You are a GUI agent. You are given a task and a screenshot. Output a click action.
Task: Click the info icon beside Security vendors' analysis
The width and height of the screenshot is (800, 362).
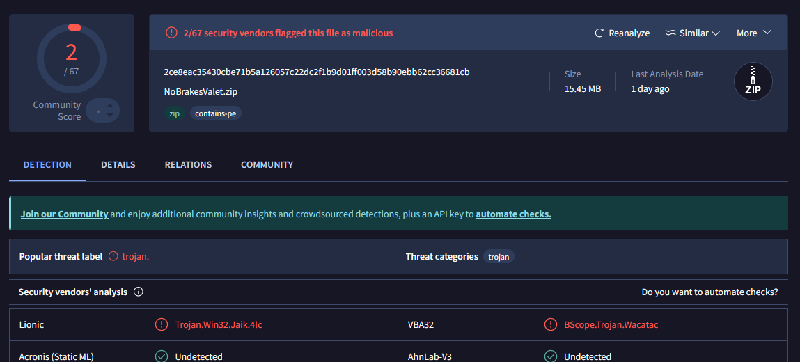pyautogui.click(x=138, y=292)
